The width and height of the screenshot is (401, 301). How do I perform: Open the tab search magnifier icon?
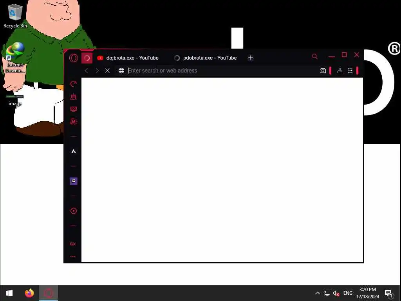coord(314,56)
